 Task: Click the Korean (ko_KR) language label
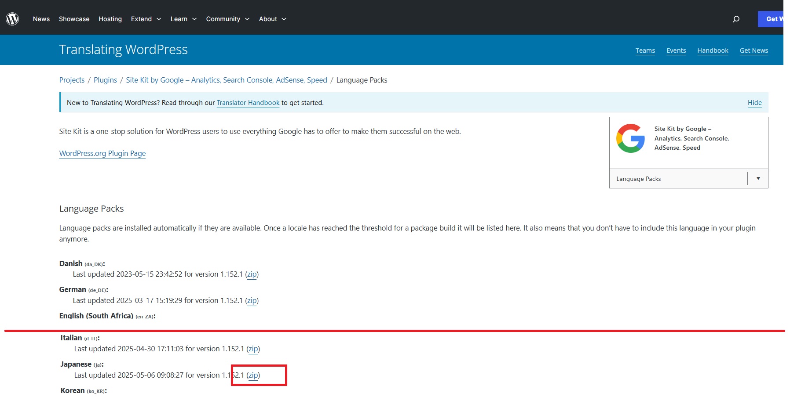(x=84, y=390)
